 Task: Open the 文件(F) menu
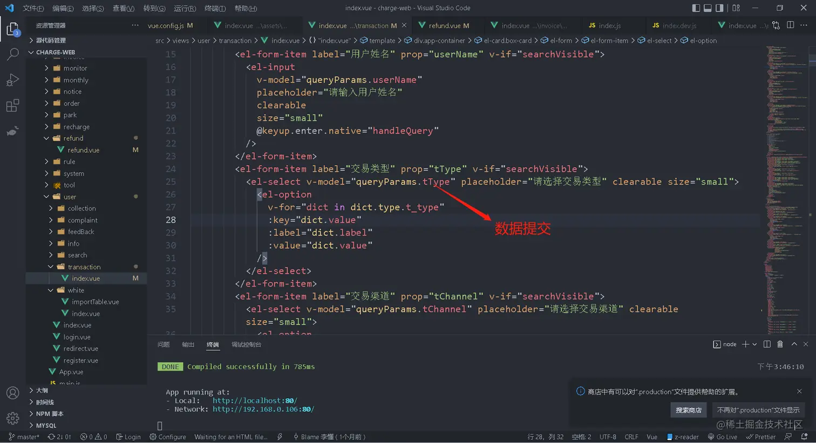[x=33, y=8]
